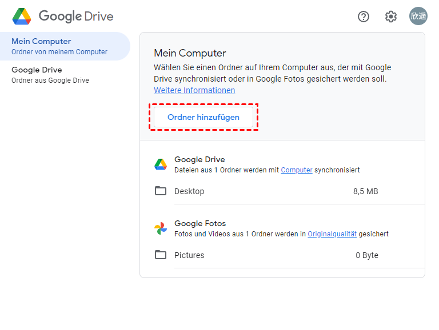Follow the Computer link
Screen dimensions: 439x330
(297, 170)
